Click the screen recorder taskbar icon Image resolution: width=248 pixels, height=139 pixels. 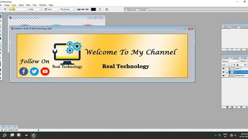[x=26, y=135]
